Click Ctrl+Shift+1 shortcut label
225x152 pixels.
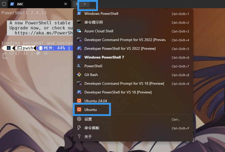coord(180,14)
